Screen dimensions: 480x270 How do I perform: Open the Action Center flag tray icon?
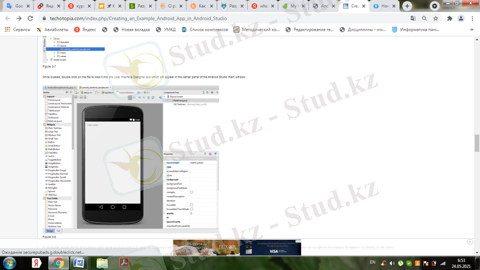426,263
